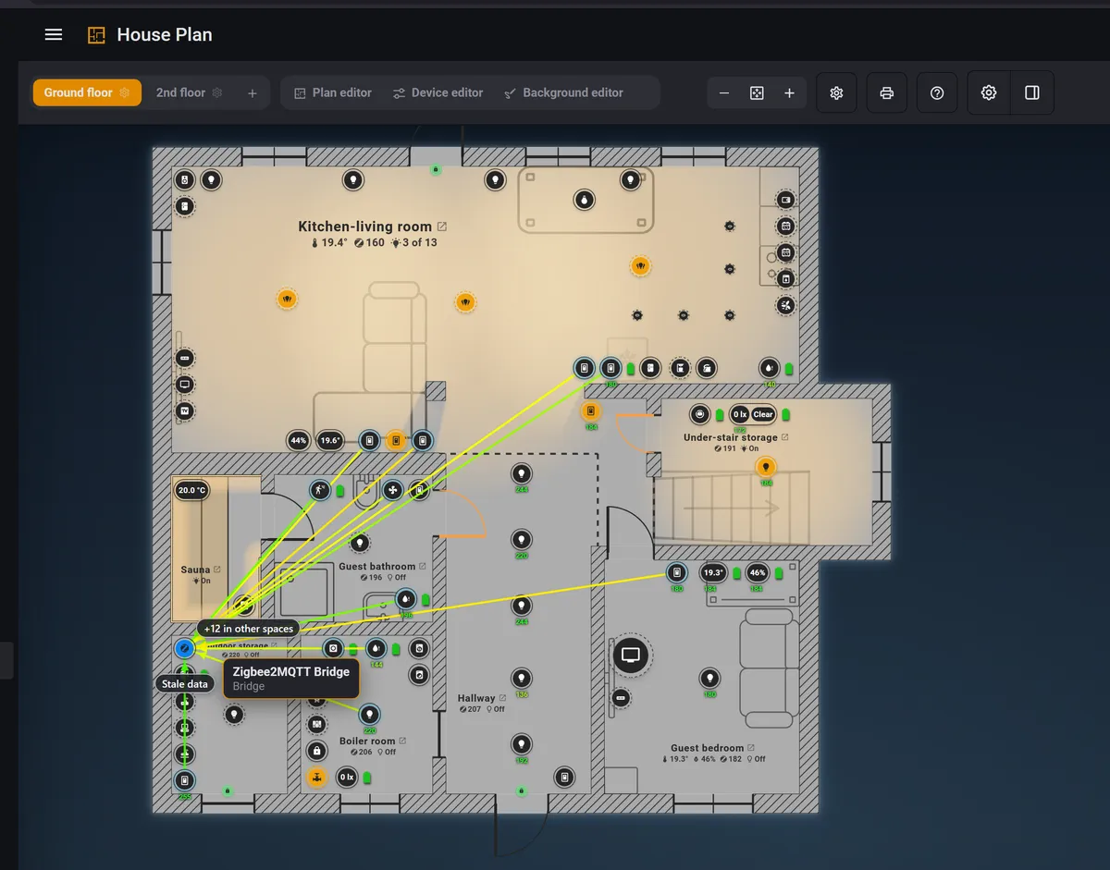Viewport: 1110px width, 870px height.
Task: Toggle the orange Under-stair storage light bulb
Action: (765, 466)
